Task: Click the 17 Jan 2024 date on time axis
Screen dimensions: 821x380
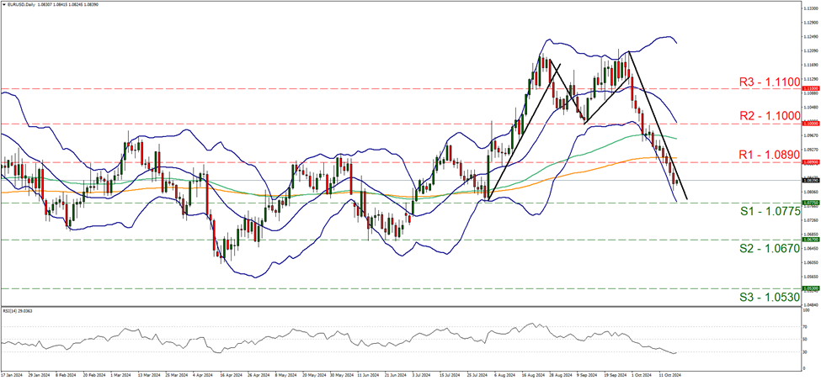Action: [x=11, y=375]
